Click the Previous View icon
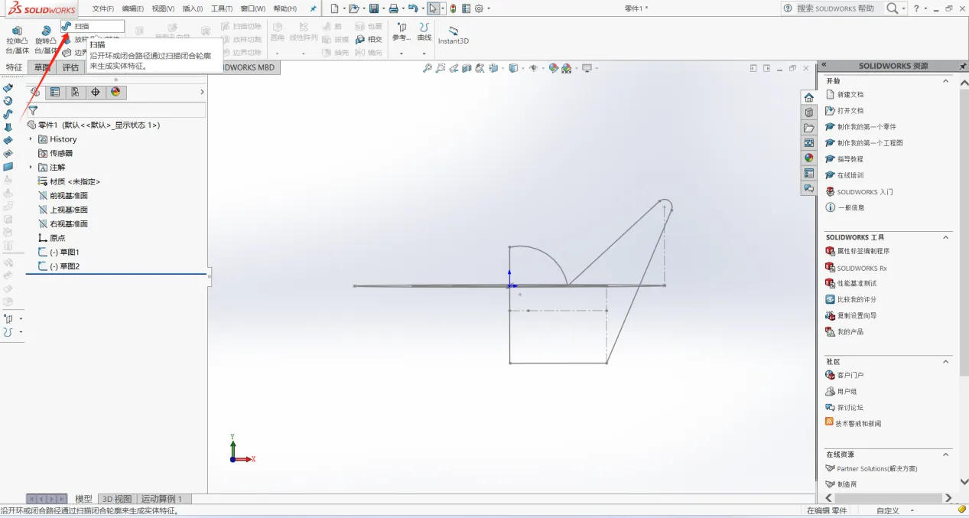969x518 pixels. (454, 68)
